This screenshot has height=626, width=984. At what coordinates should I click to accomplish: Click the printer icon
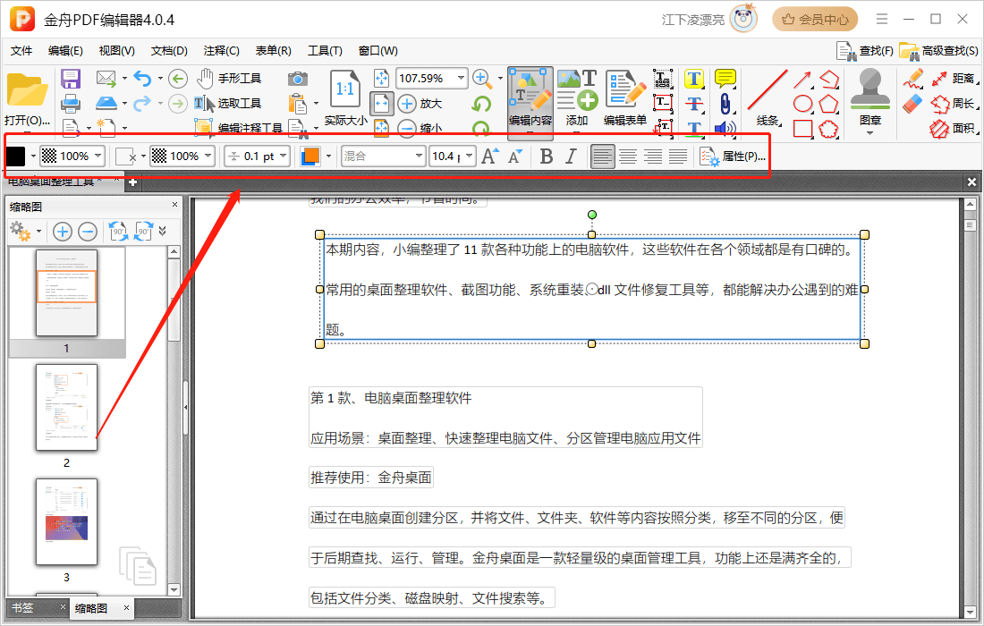[71, 103]
